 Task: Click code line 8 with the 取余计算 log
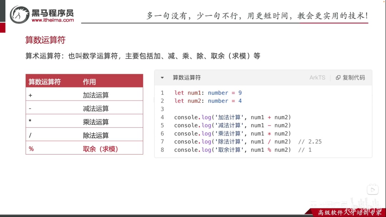(243, 150)
